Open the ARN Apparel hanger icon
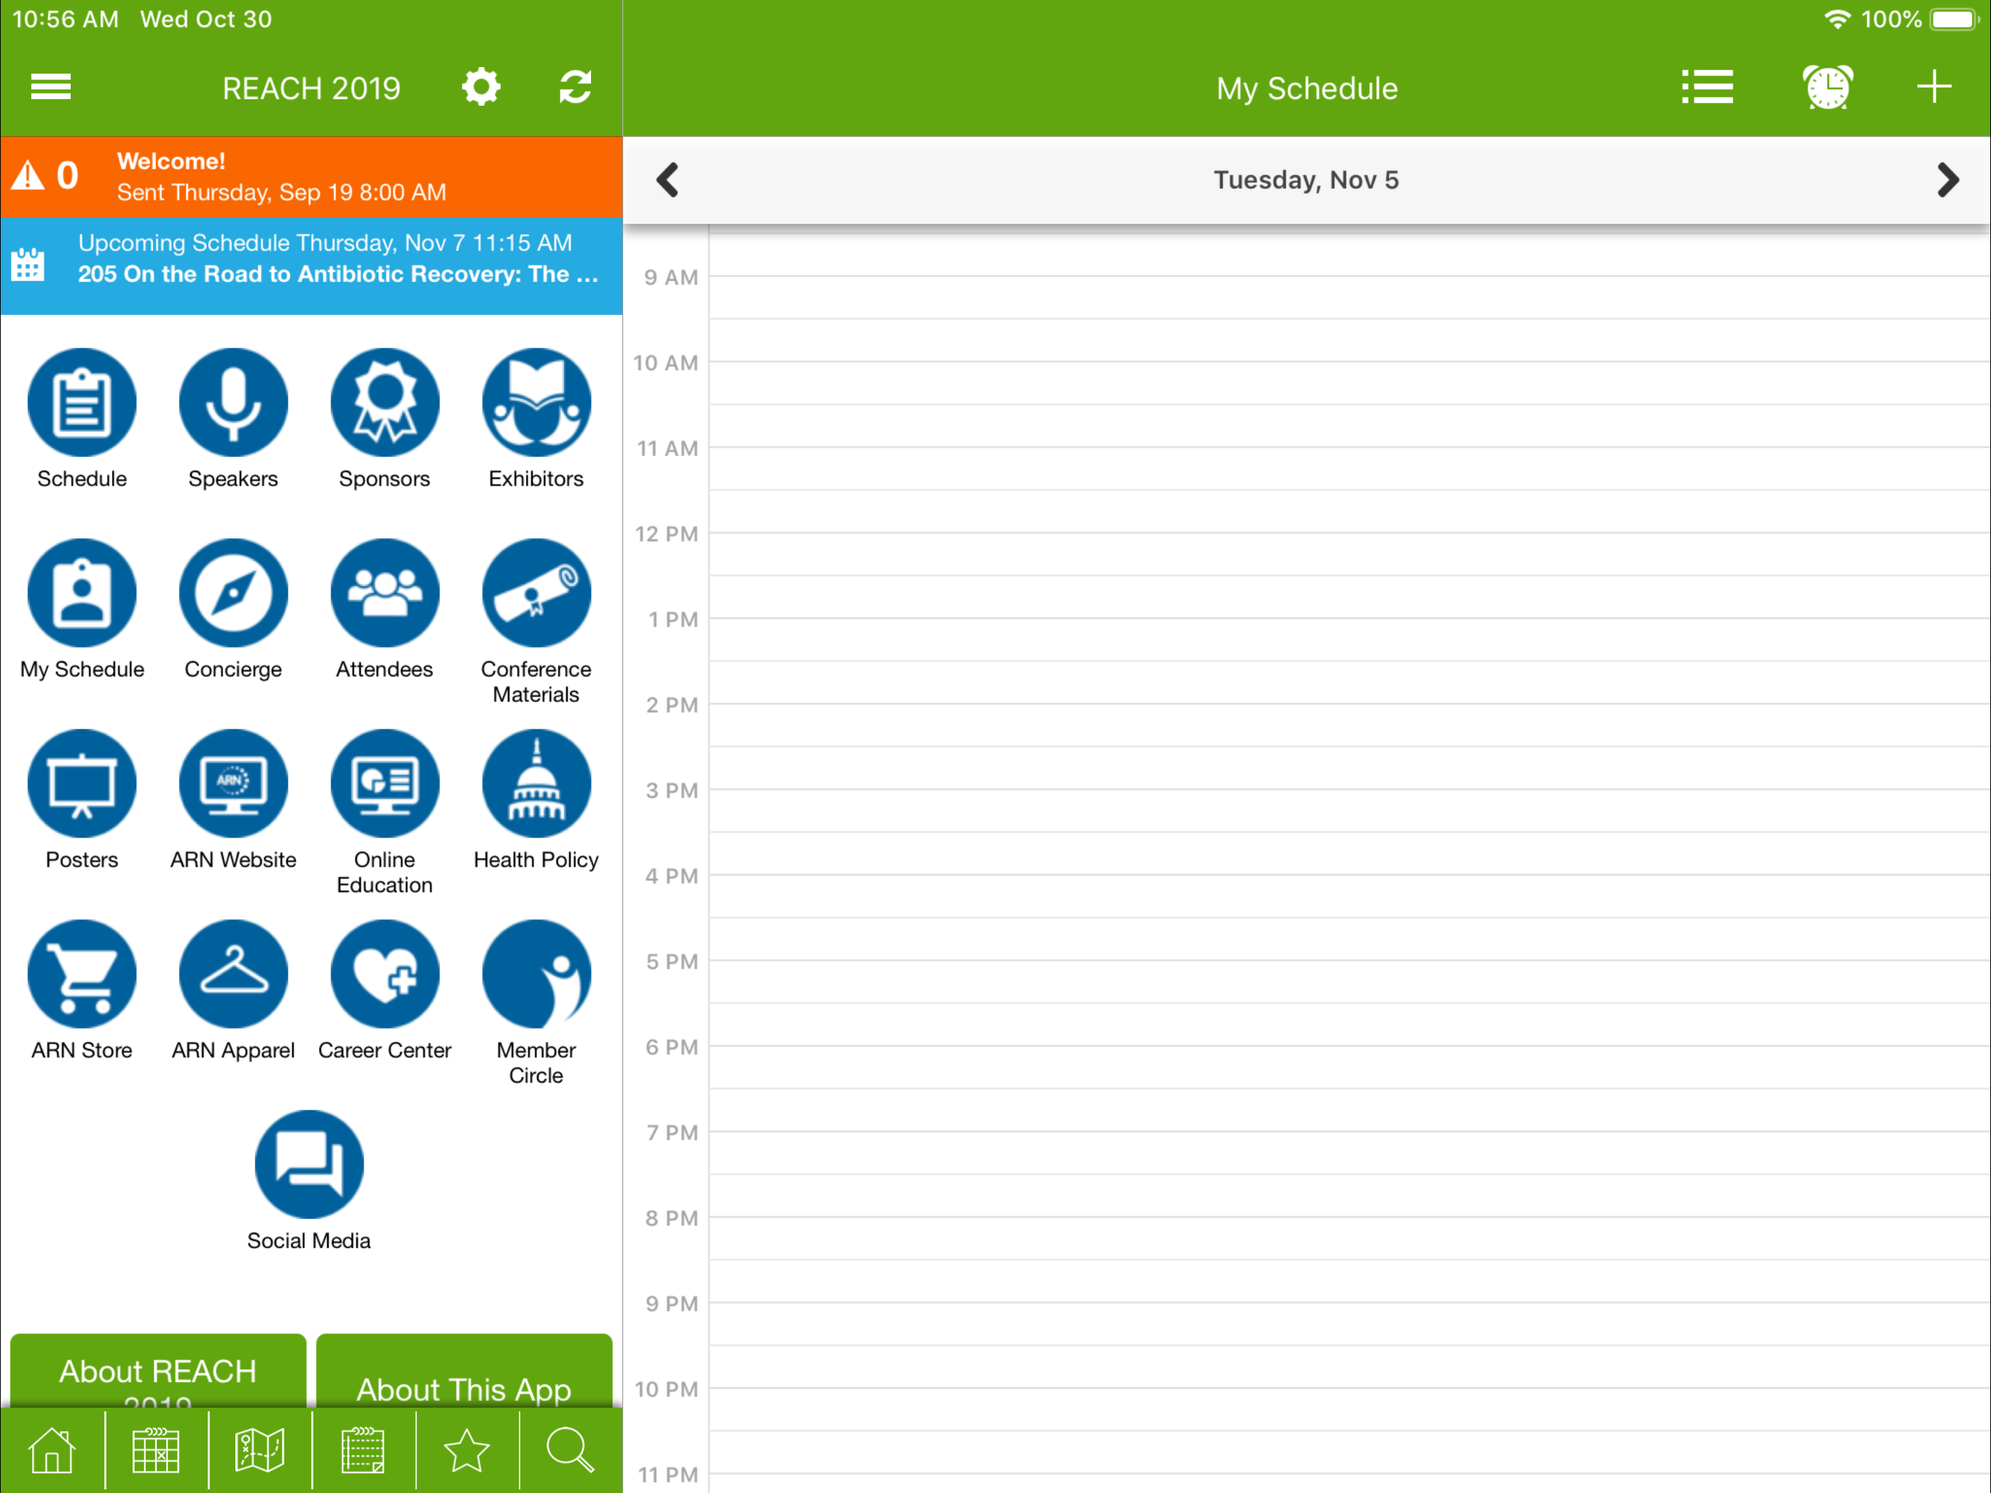This screenshot has width=1991, height=1493. [233, 975]
